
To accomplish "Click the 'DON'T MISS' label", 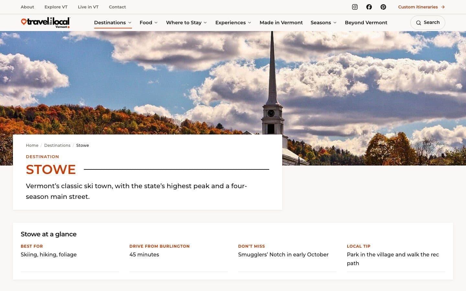I will [x=251, y=246].
